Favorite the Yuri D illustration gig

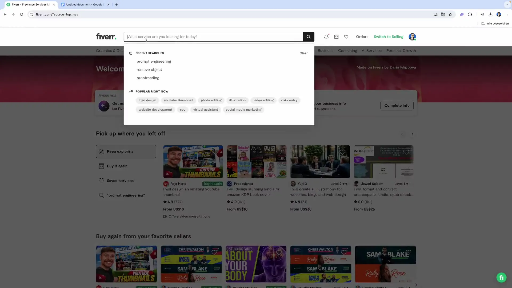(x=342, y=152)
